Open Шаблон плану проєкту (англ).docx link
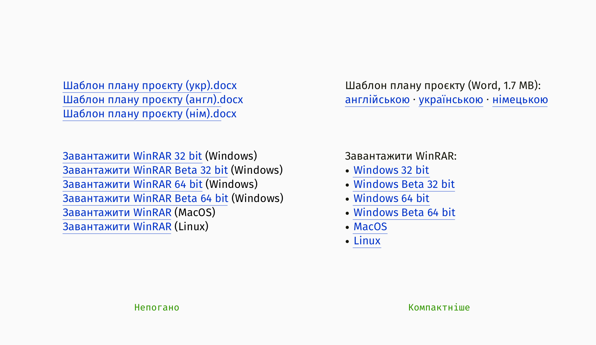Screen dimensions: 596x345 (x=153, y=100)
